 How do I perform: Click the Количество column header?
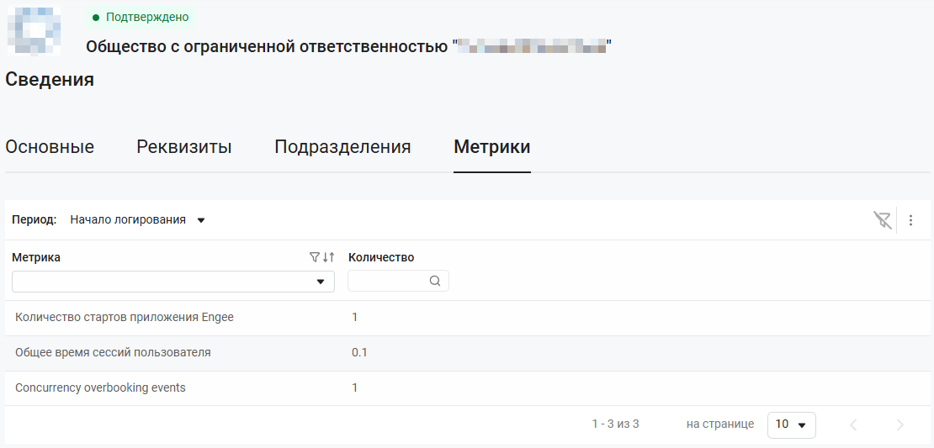(381, 257)
